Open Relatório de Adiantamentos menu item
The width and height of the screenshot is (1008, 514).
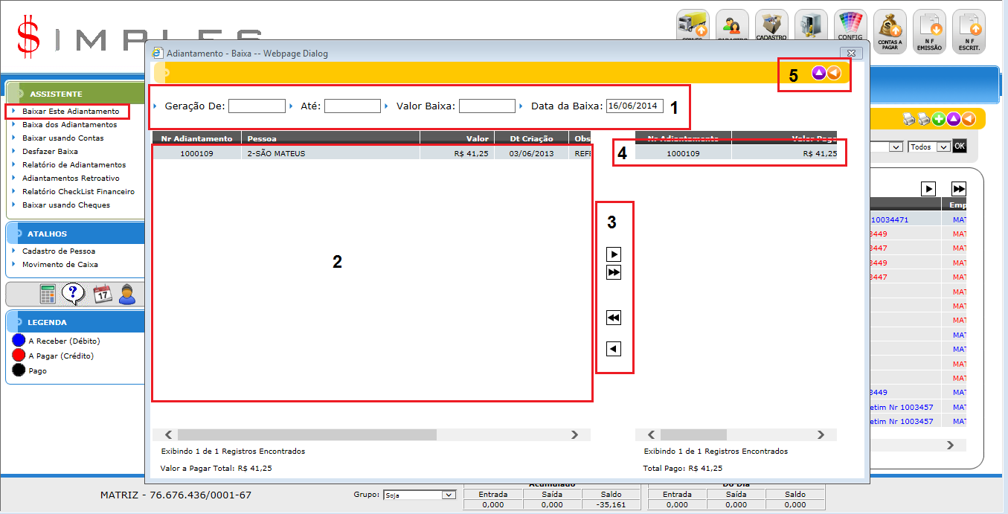[x=74, y=164]
